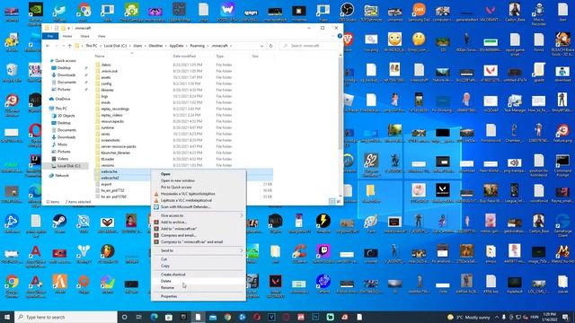The height and width of the screenshot is (323, 575).
Task: Open the address bar history dropdown
Action: (x=261, y=46)
